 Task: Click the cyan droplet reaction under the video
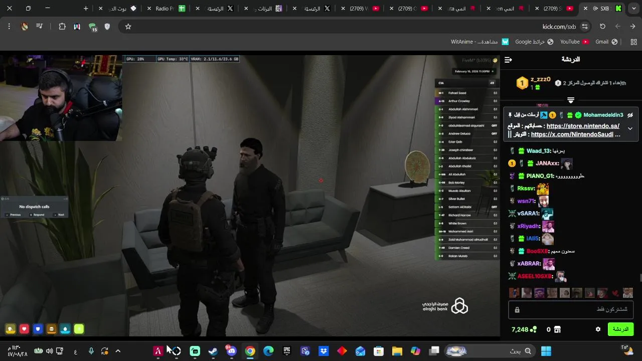(65, 329)
